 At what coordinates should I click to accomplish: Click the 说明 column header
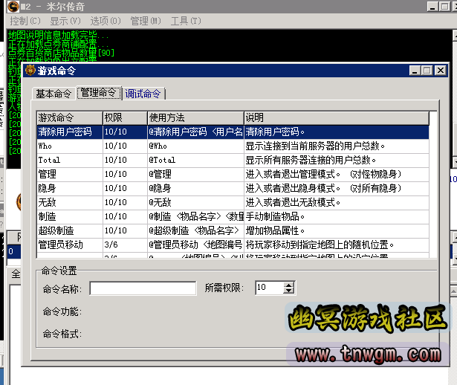[x=337, y=117]
